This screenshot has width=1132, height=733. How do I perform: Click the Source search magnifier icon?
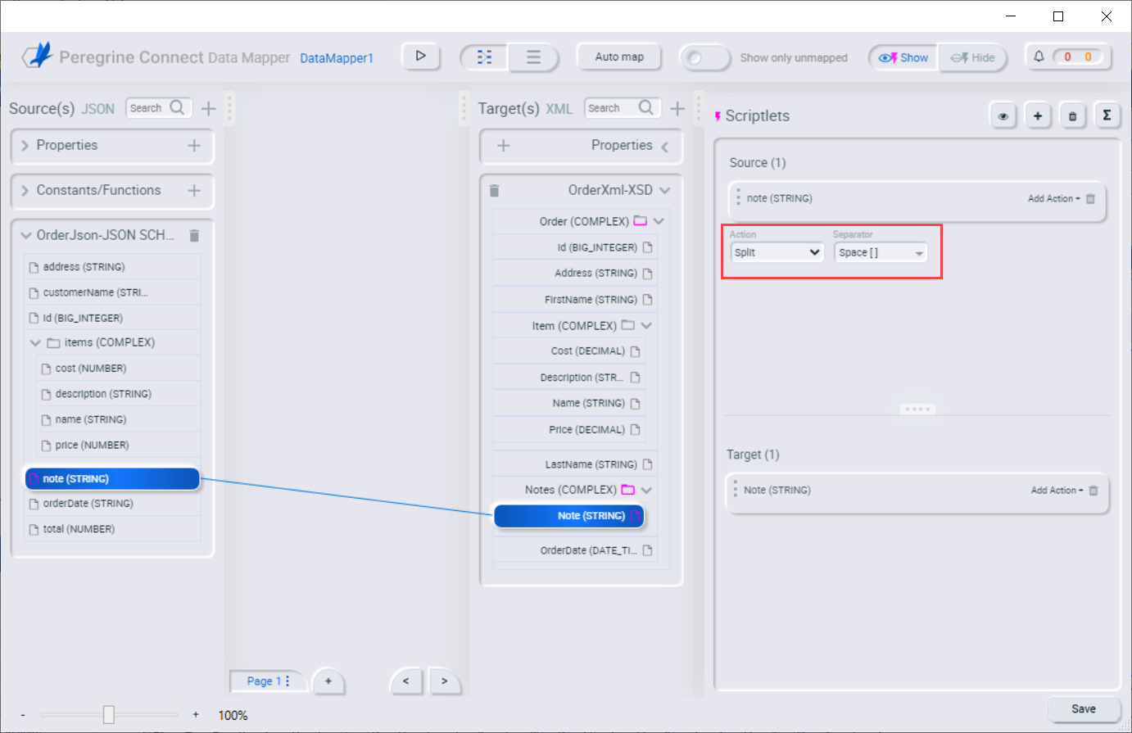coord(177,107)
